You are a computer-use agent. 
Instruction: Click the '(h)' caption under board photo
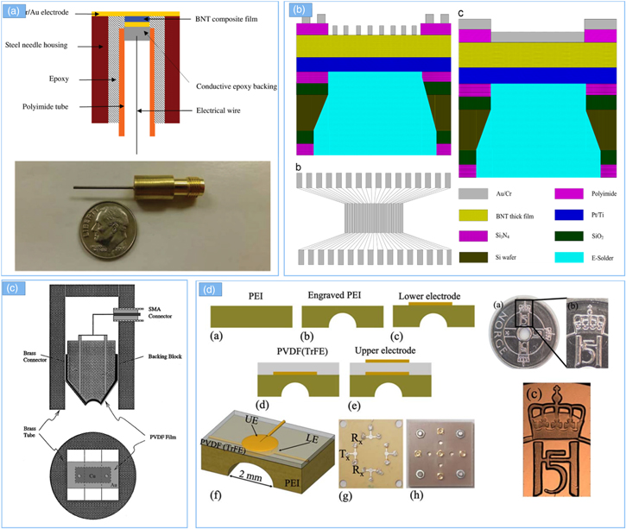(416, 495)
